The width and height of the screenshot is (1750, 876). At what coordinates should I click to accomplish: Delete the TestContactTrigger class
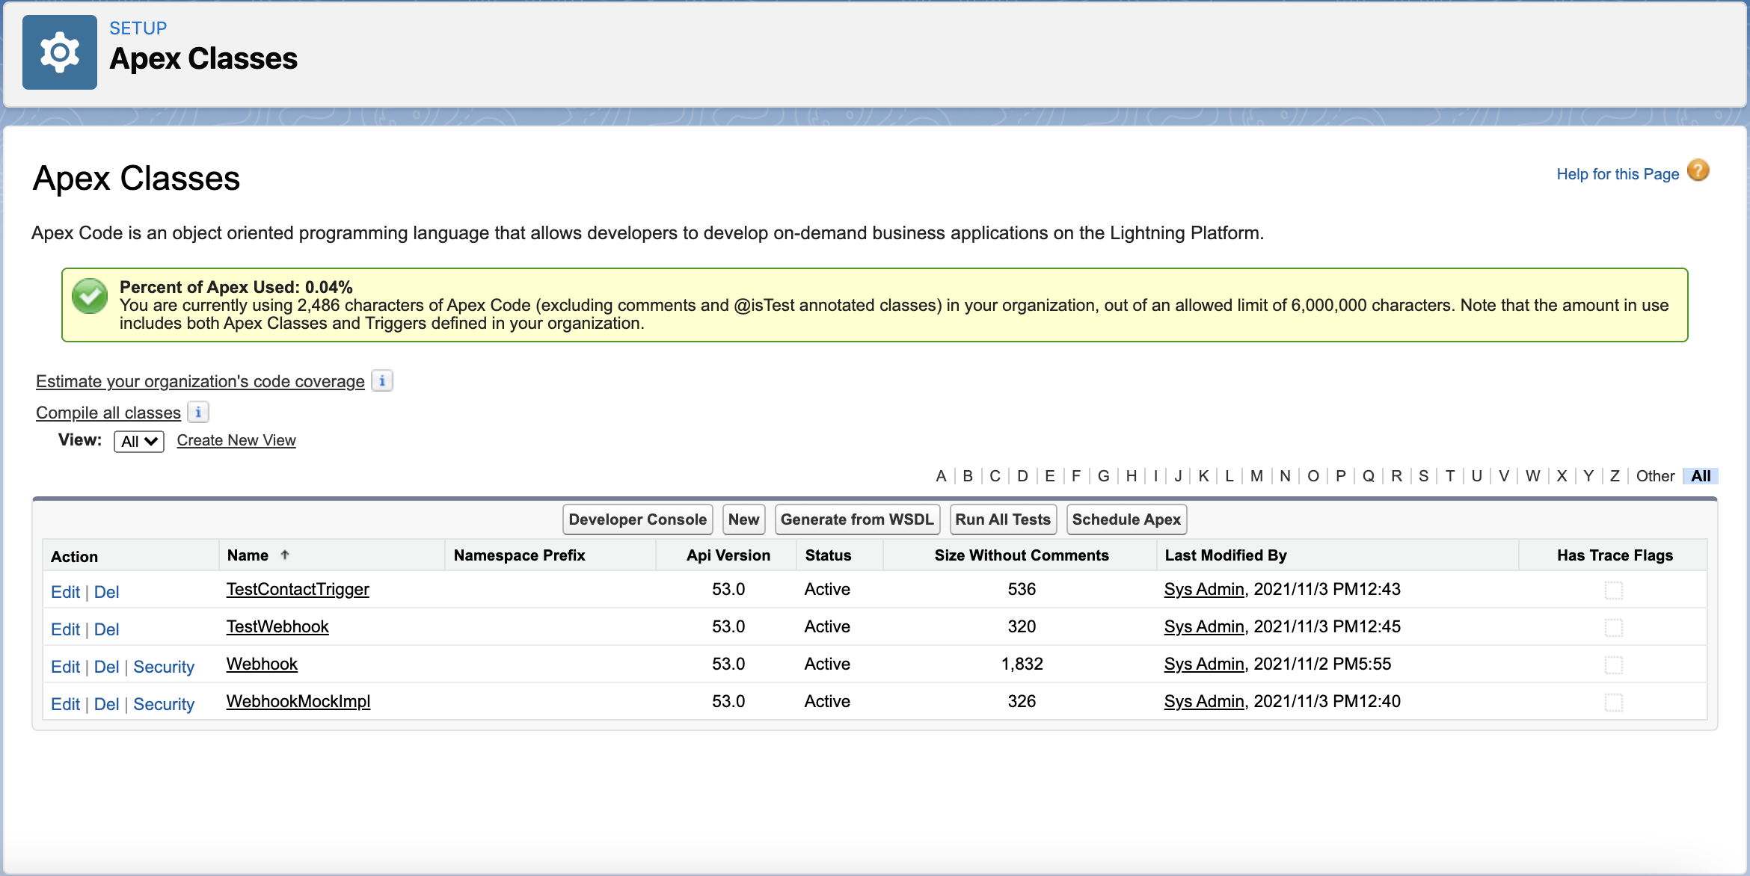[106, 592]
